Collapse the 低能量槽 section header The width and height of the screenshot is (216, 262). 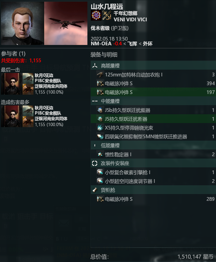[x=153, y=145]
